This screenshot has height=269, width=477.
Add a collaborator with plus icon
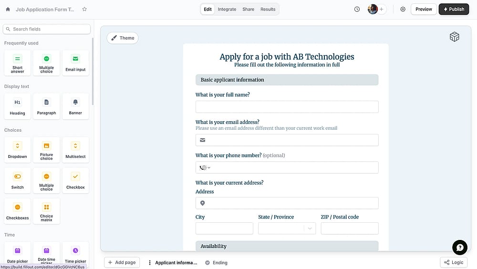(x=382, y=9)
